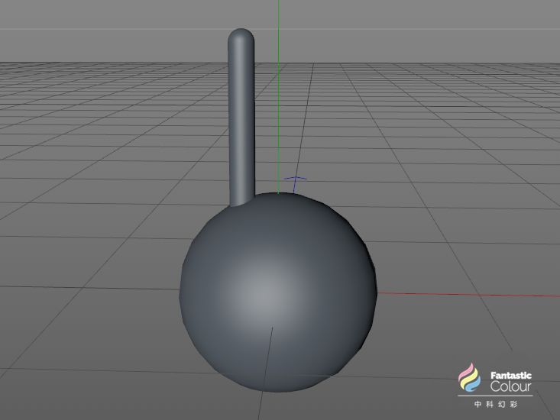The height and width of the screenshot is (420, 560).
Task: Click the red X-axis line
Action: 468,295
